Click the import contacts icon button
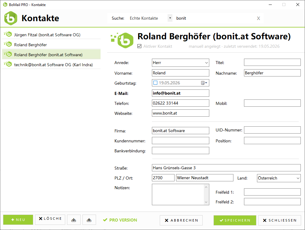 pyautogui.click(x=74, y=220)
